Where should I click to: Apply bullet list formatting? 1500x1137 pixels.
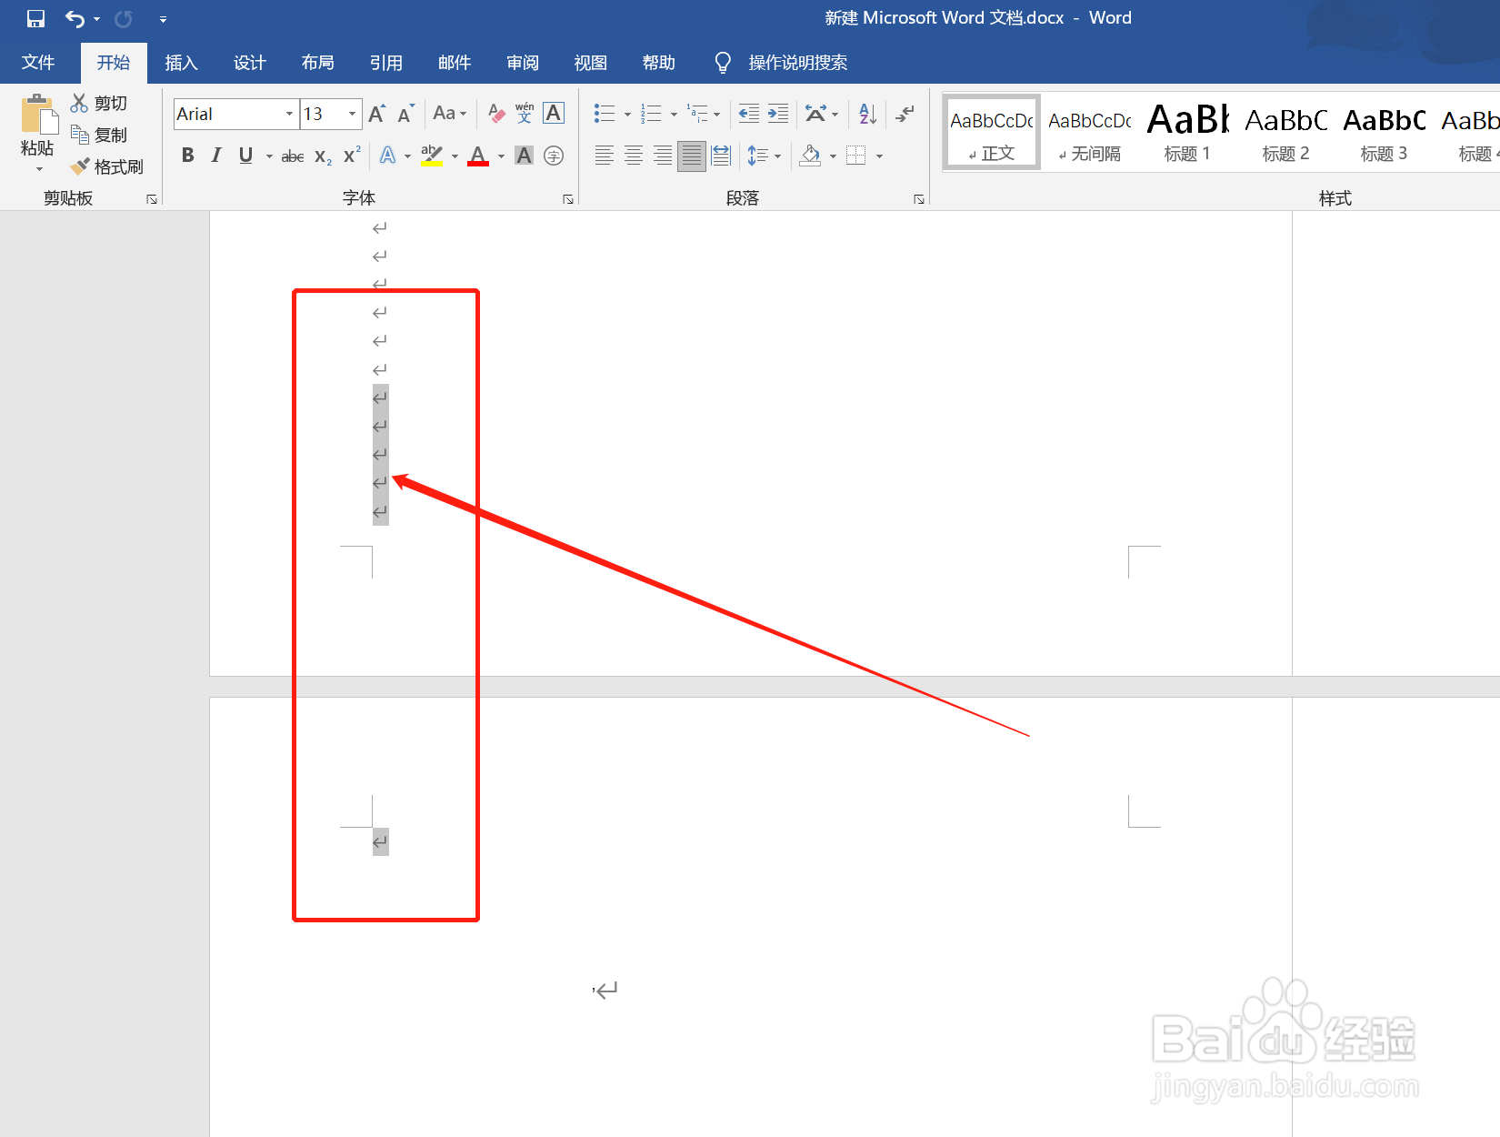pyautogui.click(x=605, y=114)
